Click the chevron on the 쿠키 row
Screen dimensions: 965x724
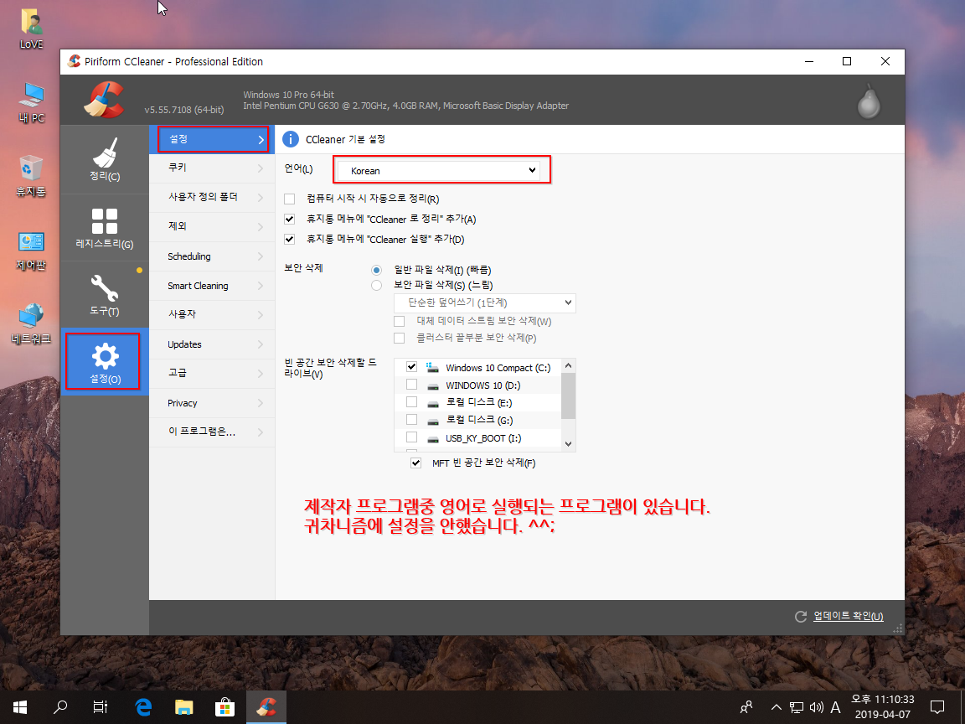(x=261, y=168)
